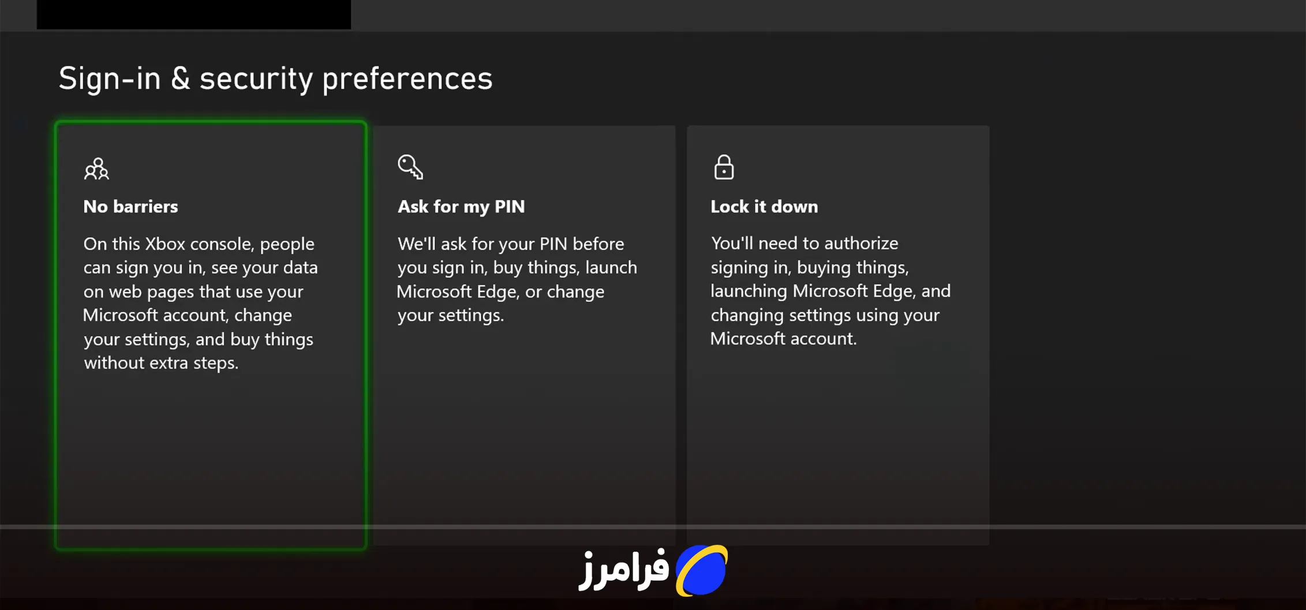This screenshot has height=610, width=1306.
Task: Click the people icon on No barriers card
Action: point(96,169)
